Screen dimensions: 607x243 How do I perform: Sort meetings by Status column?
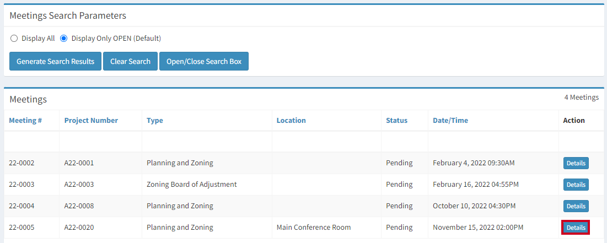point(397,120)
